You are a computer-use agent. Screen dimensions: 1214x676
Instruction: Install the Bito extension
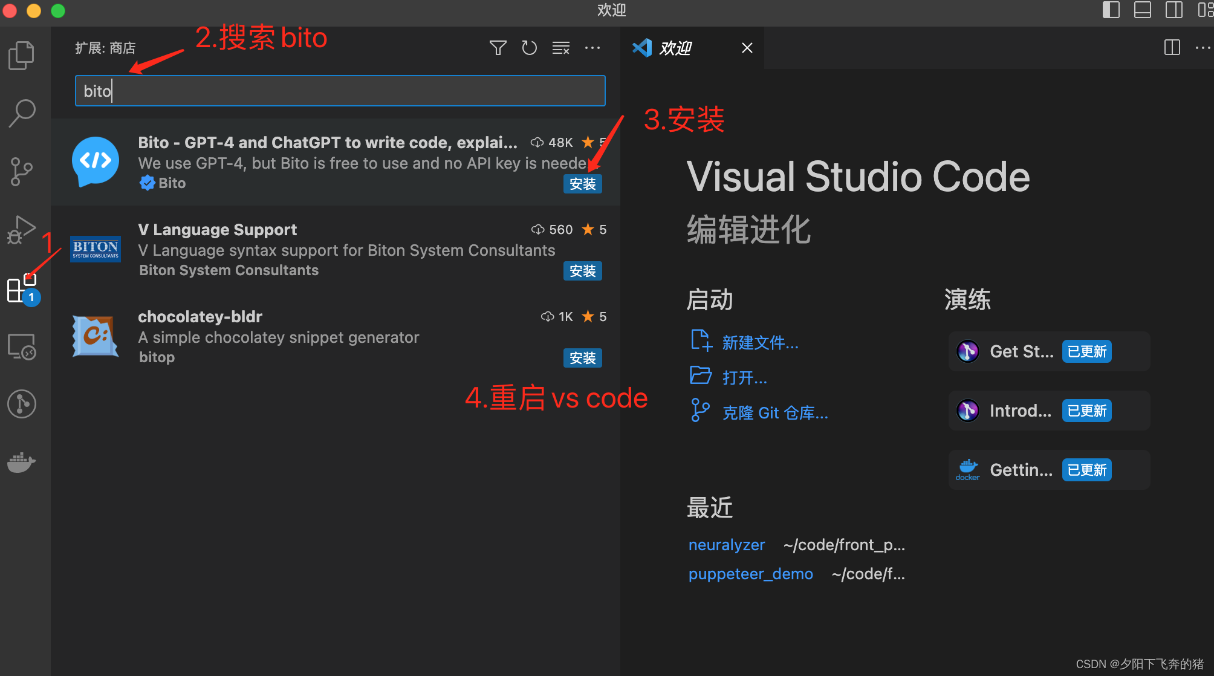582,184
